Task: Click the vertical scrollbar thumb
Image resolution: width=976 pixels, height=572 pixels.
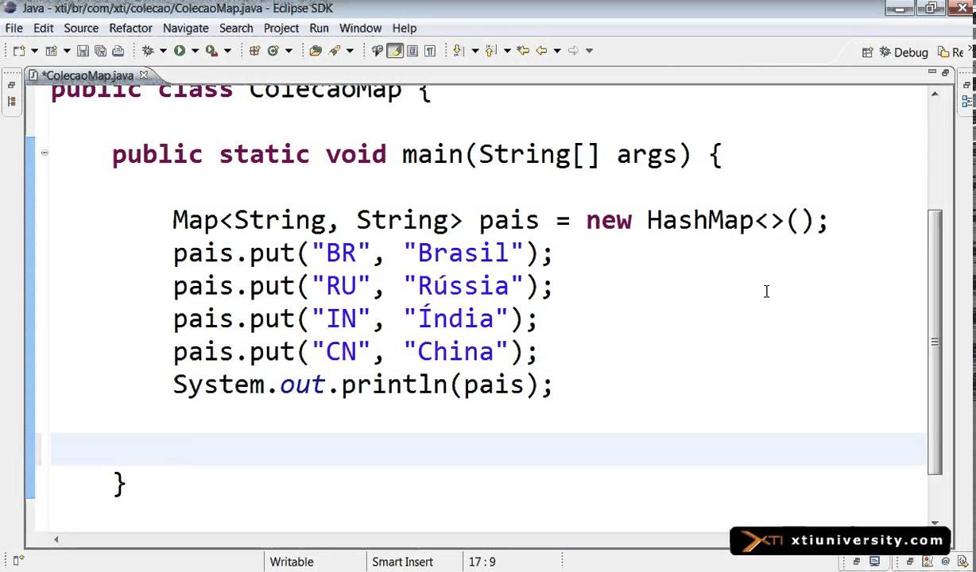Action: [x=935, y=342]
